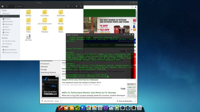Open the Desktop folder icon

[28, 13]
